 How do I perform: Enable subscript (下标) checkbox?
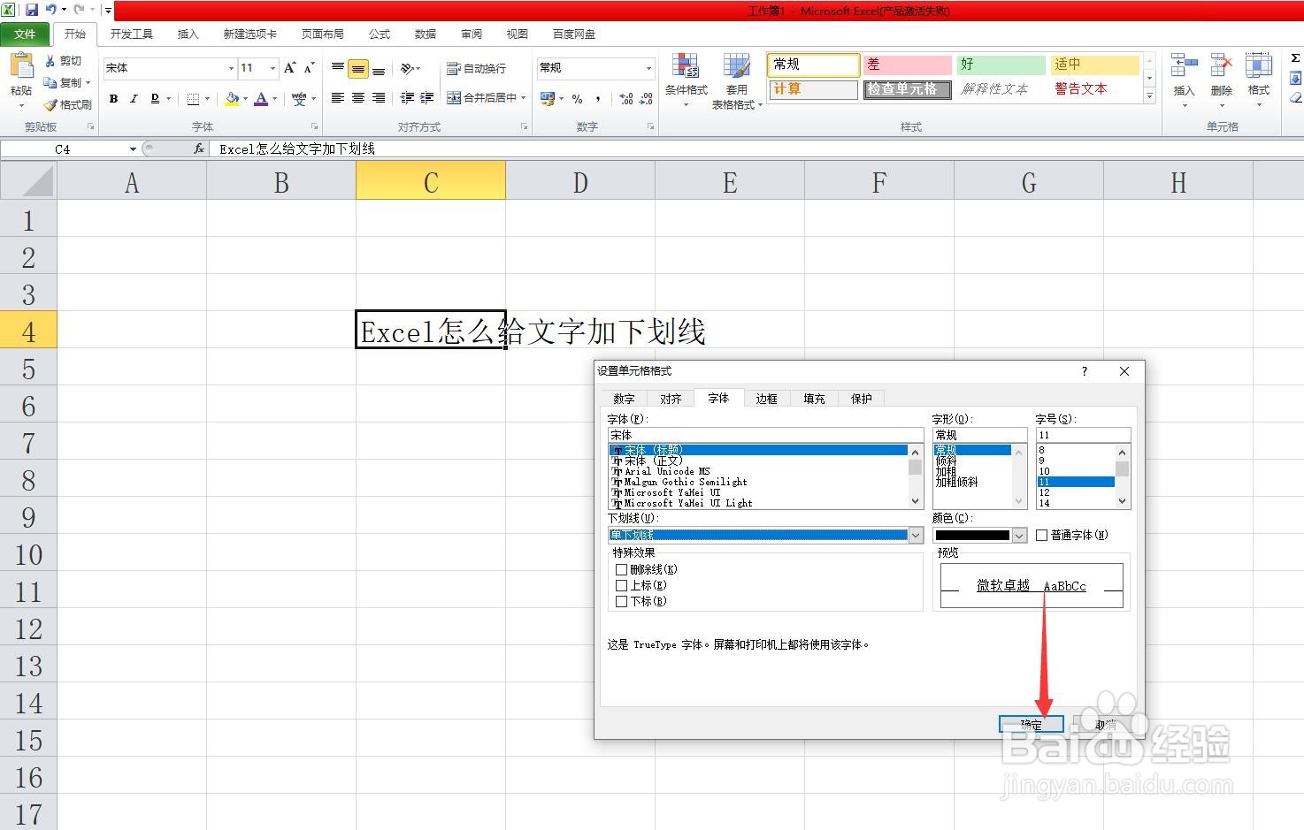pyautogui.click(x=622, y=601)
